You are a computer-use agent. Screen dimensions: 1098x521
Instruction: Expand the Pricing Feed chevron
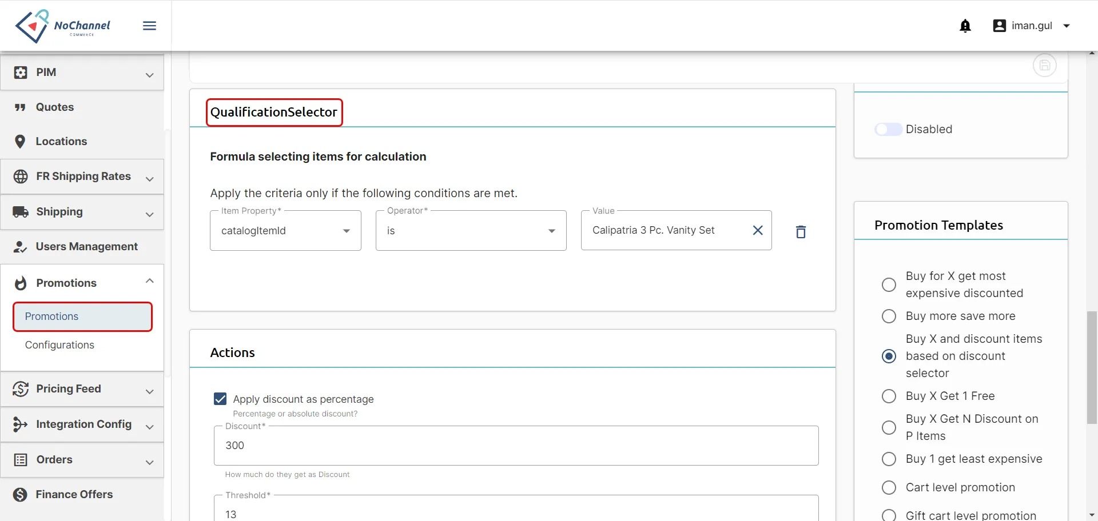coord(149,391)
